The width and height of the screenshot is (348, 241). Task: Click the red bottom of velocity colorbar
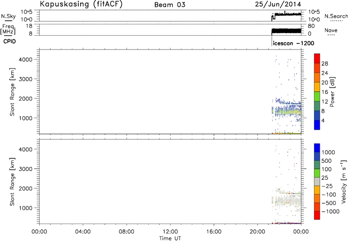pos(317,215)
